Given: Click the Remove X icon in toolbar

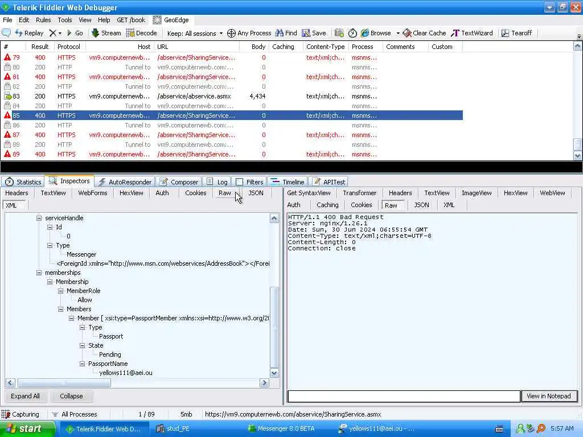Looking at the screenshot, I should pos(53,33).
